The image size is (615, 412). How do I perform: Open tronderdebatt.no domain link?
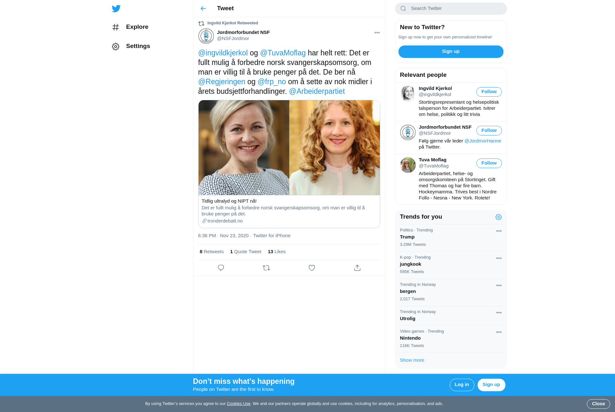[225, 221]
